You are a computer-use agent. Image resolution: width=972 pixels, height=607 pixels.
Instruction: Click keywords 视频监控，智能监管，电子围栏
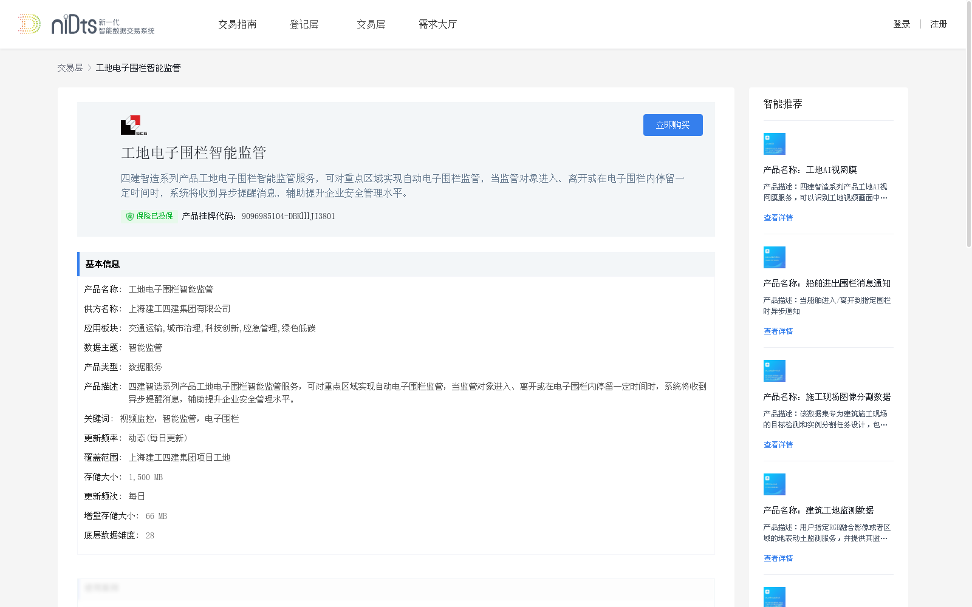[x=179, y=419]
